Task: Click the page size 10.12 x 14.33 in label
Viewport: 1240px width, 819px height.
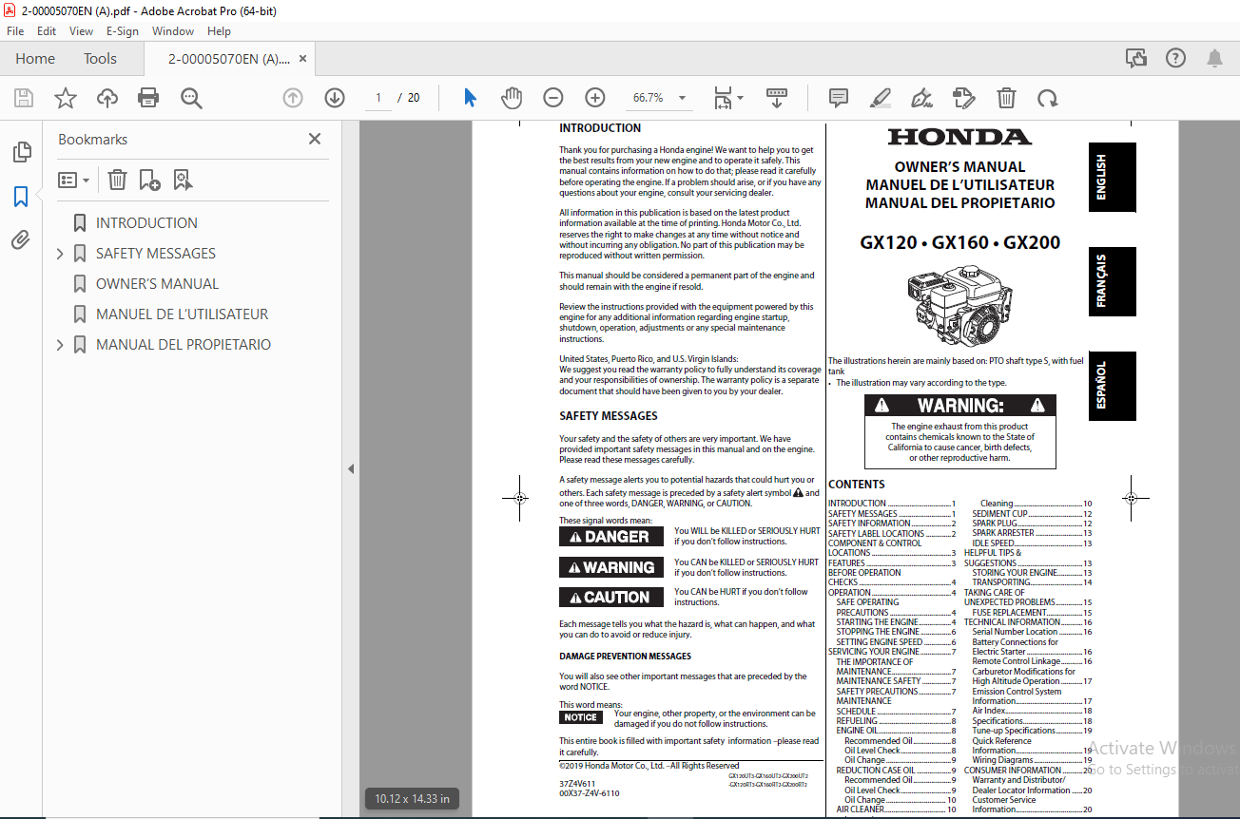Action: click(412, 799)
